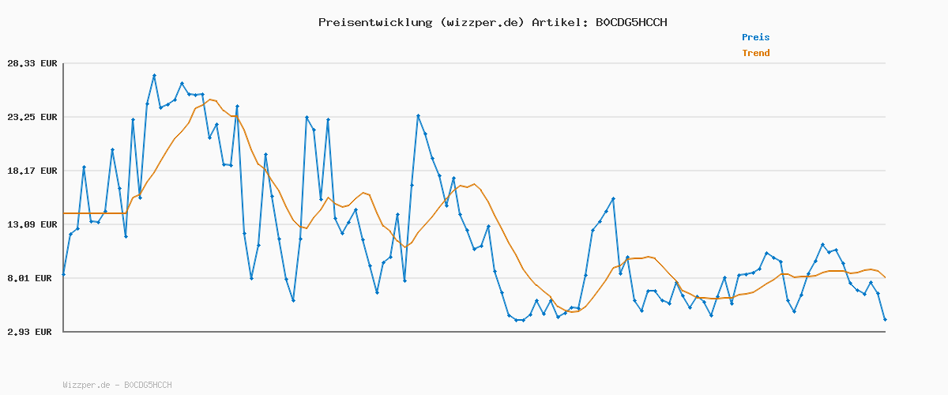
Task: Click the last blue data point at far right
Action: [x=885, y=320]
